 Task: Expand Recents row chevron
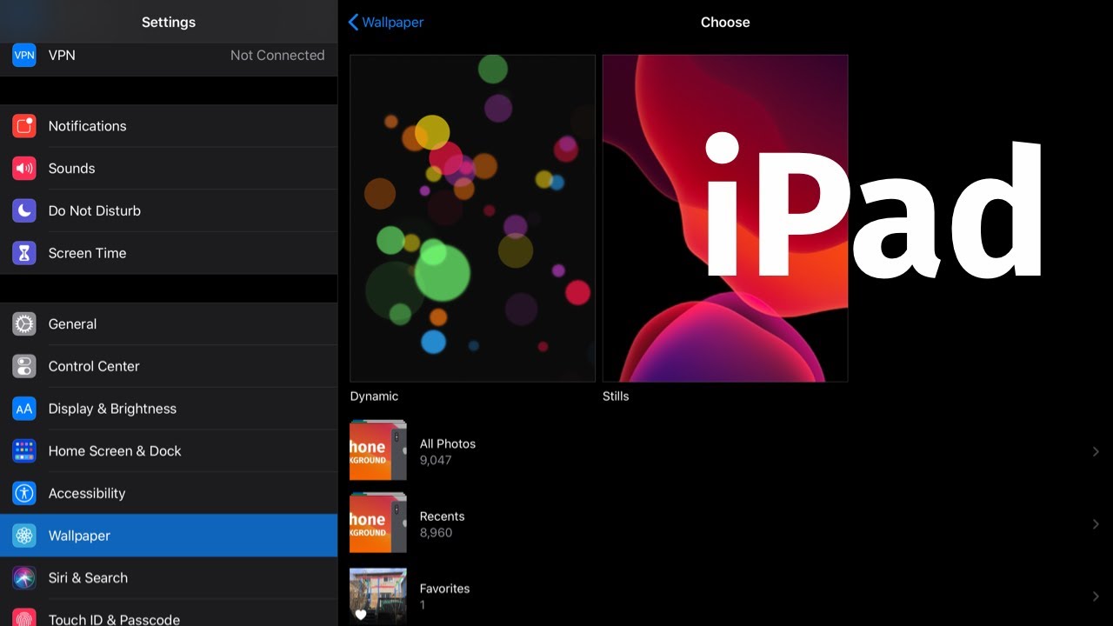tap(1096, 524)
